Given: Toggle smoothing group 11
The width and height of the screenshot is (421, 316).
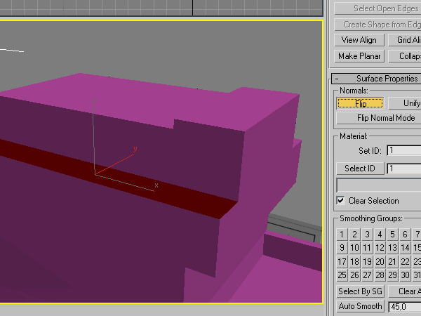Looking at the screenshot, I should point(367,248).
